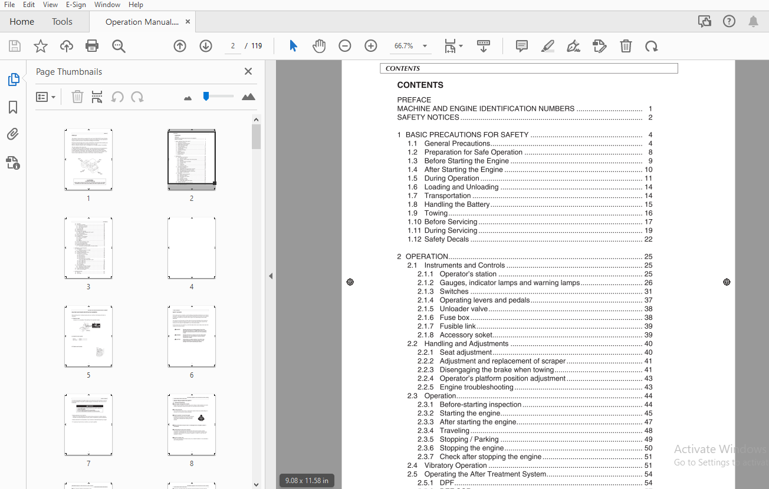The width and height of the screenshot is (769, 489).
Task: Click the '1.8 Handling the Battery' contents line
Action: pyautogui.click(x=530, y=204)
